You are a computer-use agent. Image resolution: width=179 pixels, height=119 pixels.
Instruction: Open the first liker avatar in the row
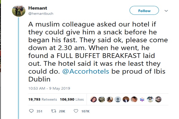tap(93, 99)
